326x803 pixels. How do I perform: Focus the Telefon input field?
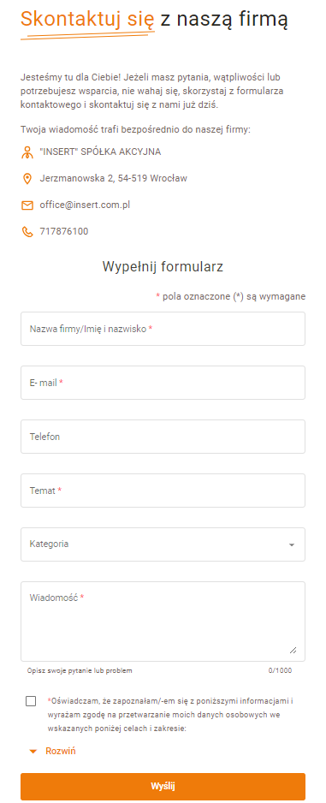(163, 437)
